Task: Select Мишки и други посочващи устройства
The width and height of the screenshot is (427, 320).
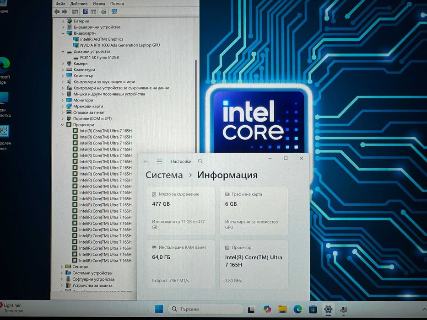Action: (109, 94)
